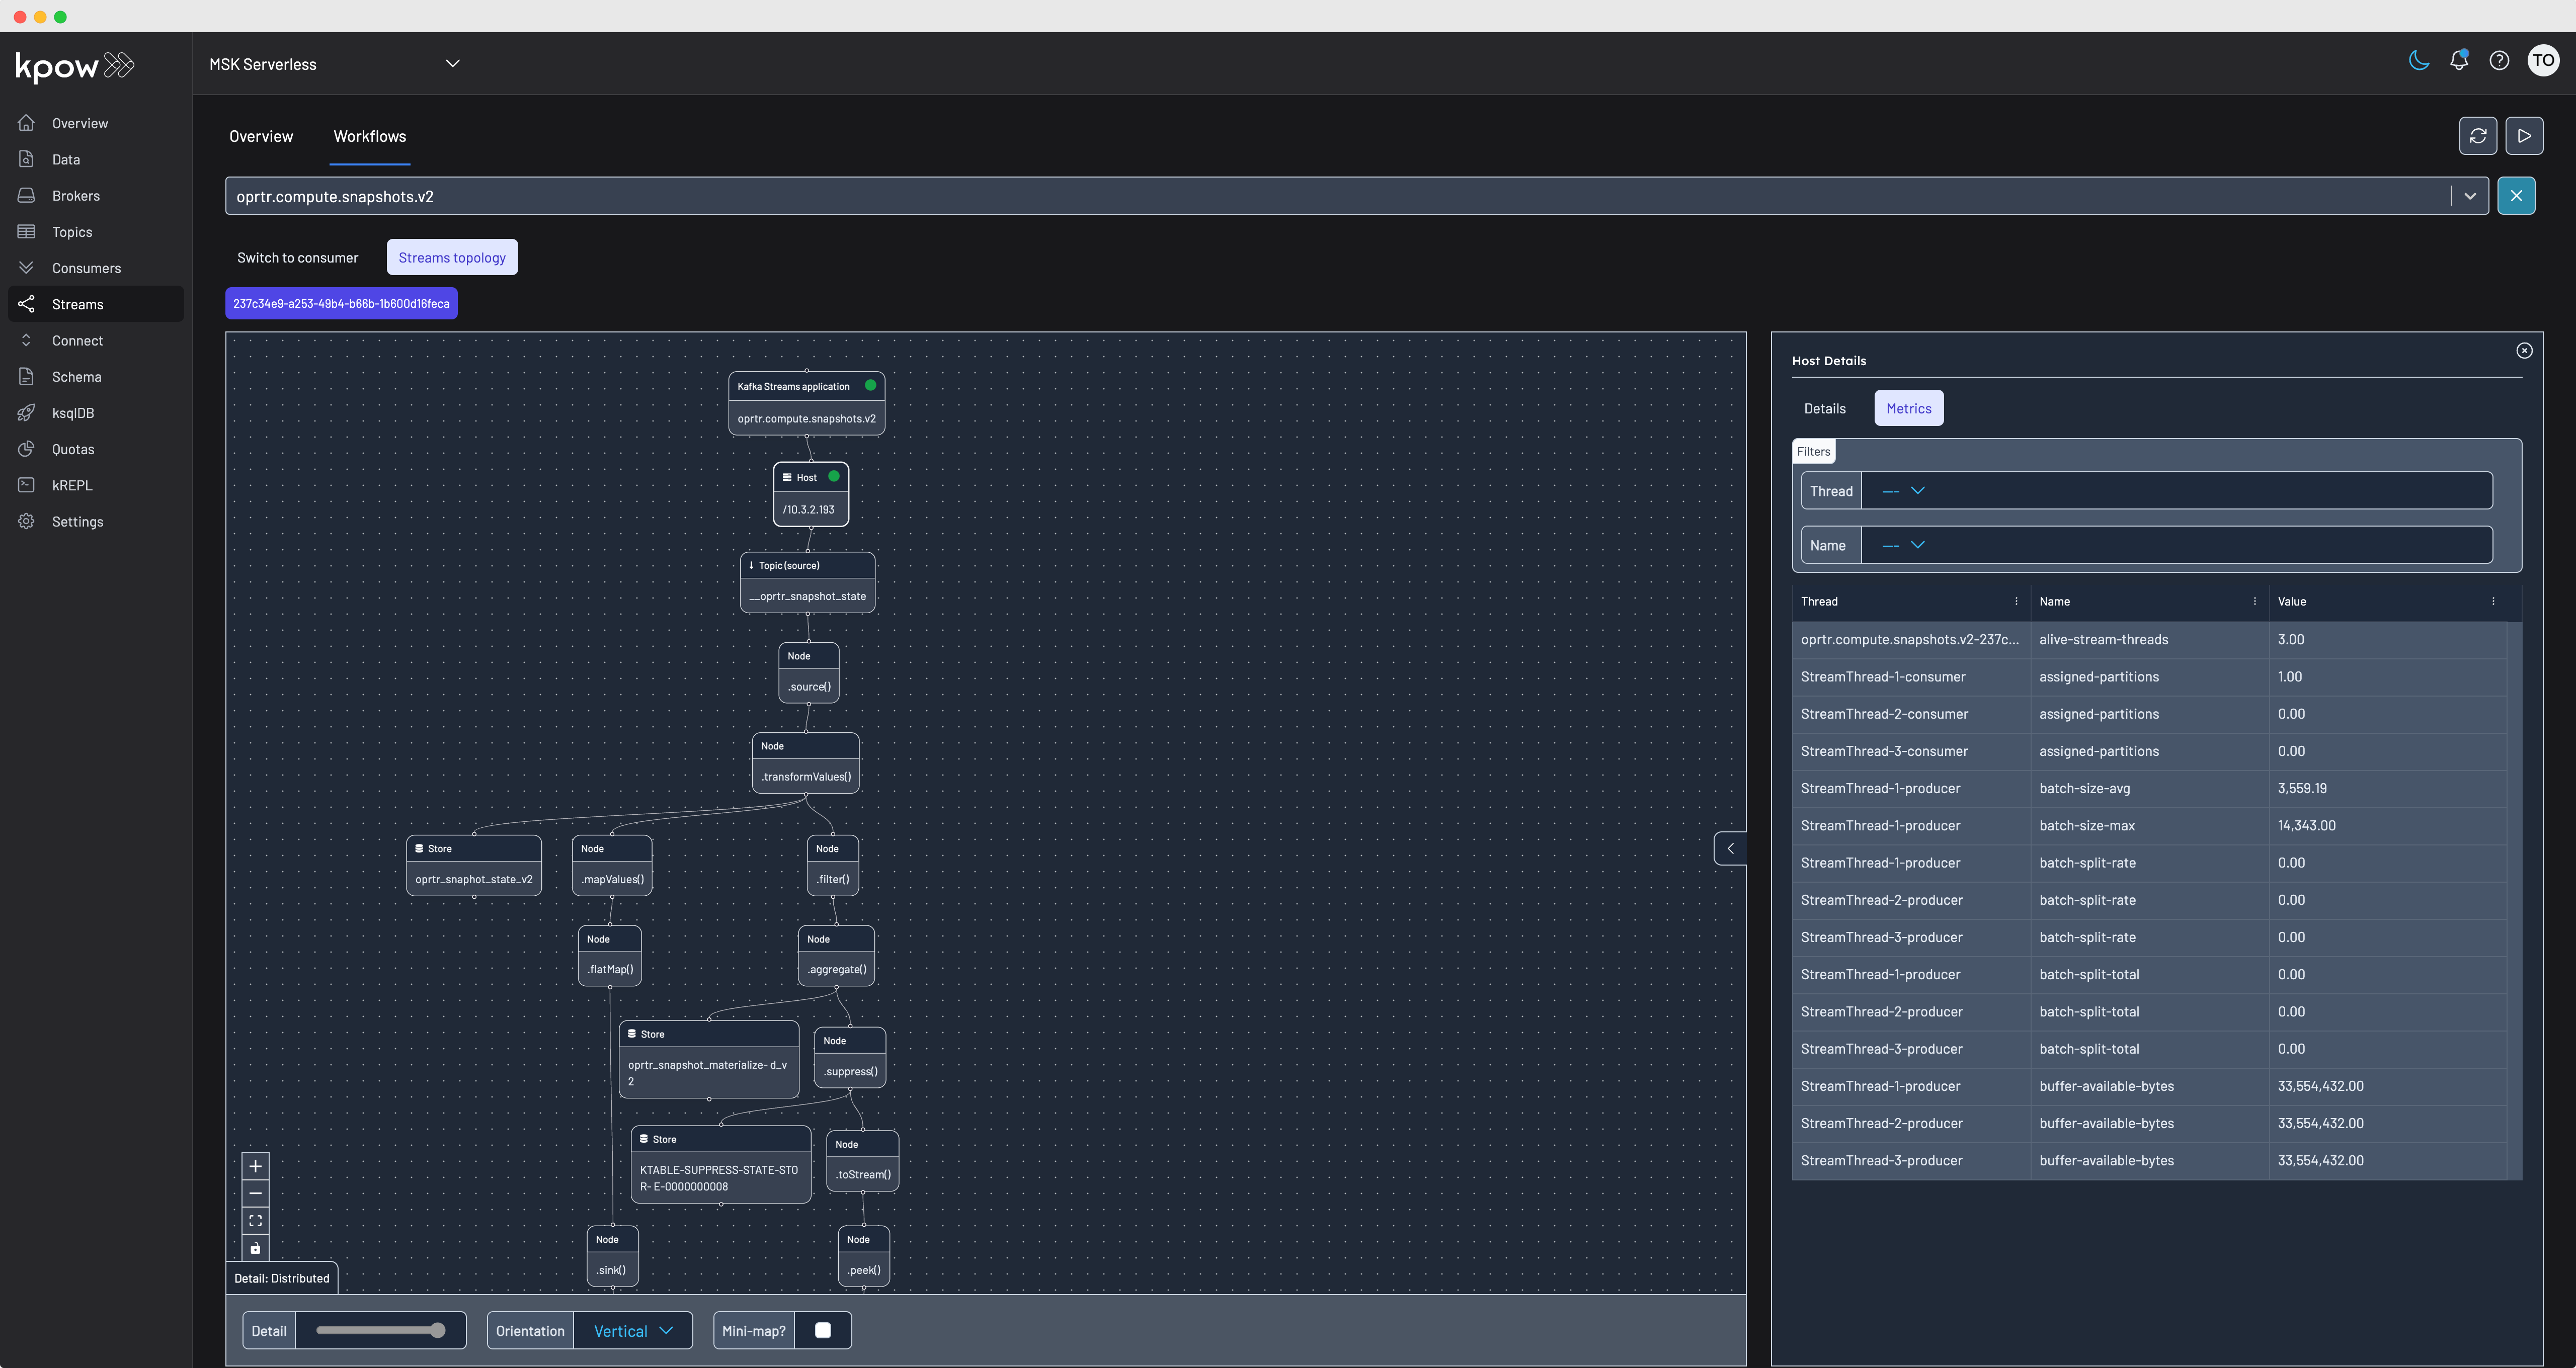Toggle dark mode moon icon
Screen dimensions: 2576x1368
coord(2418,61)
